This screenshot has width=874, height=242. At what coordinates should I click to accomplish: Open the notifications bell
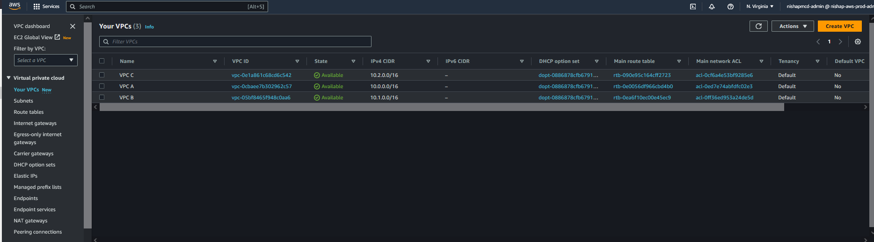point(712,7)
